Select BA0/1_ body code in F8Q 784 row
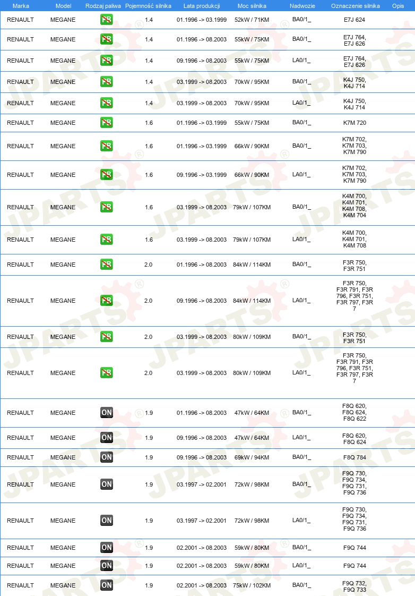The width and height of the screenshot is (415, 596). coord(301,457)
